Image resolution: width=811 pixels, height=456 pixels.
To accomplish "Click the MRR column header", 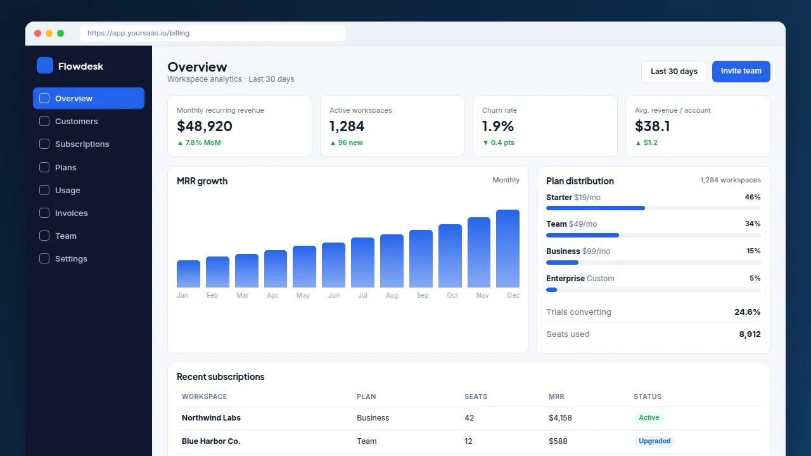I will click(556, 396).
